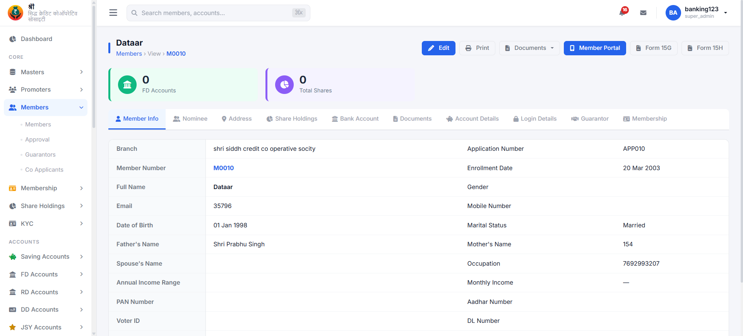Click the Form 15H button
The height and width of the screenshot is (336, 743).
[705, 48]
